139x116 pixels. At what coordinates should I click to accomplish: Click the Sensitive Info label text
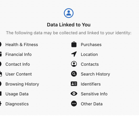94,94
